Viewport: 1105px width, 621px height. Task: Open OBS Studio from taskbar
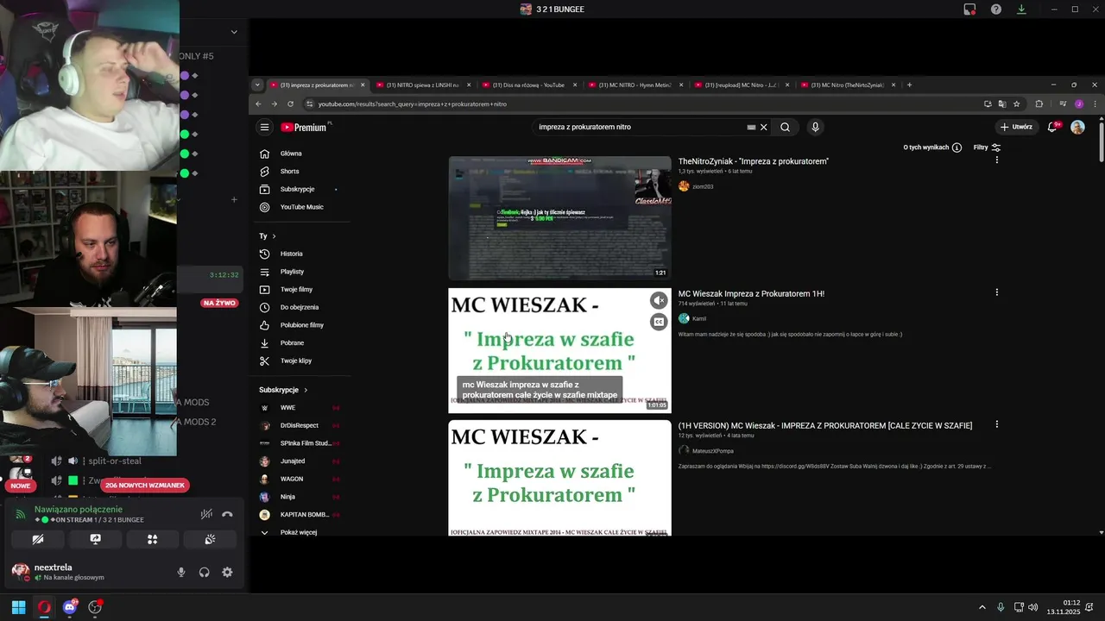(x=95, y=607)
